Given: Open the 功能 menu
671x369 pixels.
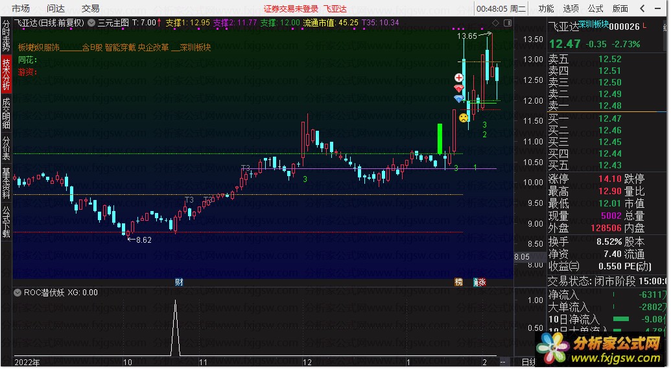Looking at the screenshot, I should tap(546, 8).
